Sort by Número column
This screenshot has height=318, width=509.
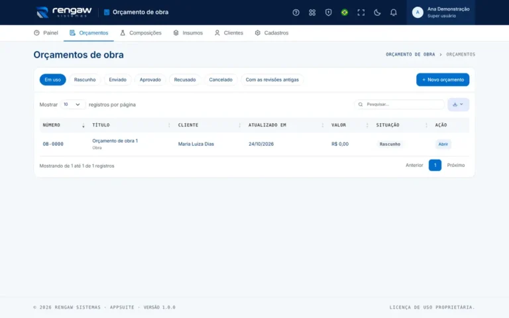tap(64, 125)
